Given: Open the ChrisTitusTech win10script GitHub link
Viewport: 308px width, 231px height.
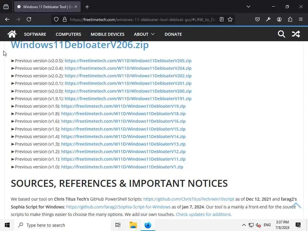Looking at the screenshot, I should click(189, 199).
